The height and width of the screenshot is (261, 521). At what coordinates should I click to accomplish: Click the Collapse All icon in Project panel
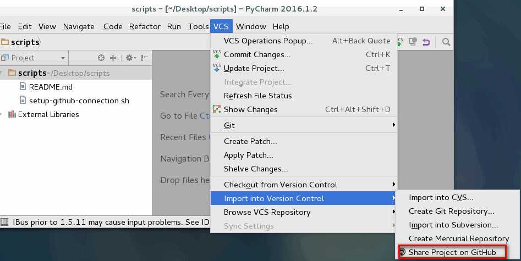113,58
